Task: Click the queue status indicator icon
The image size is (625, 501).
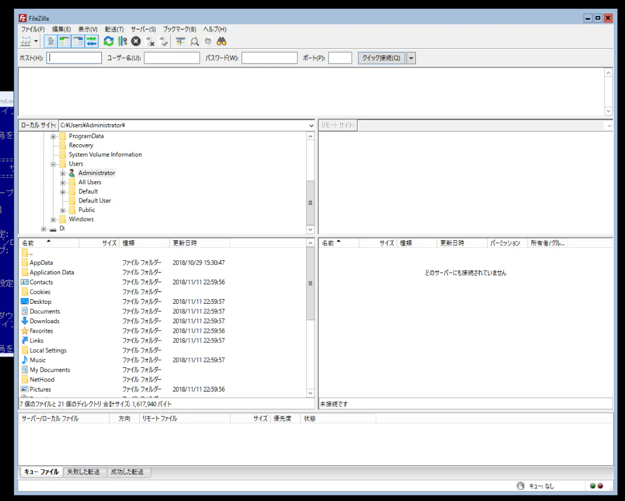Action: [521, 486]
